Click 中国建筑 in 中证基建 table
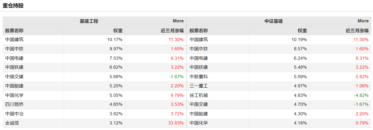373x130 pixels. [199, 39]
